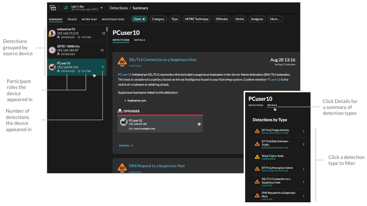This screenshot has width=367, height=206.
Task: Click the PCuser10 device icon in the list
Action: (x=52, y=67)
